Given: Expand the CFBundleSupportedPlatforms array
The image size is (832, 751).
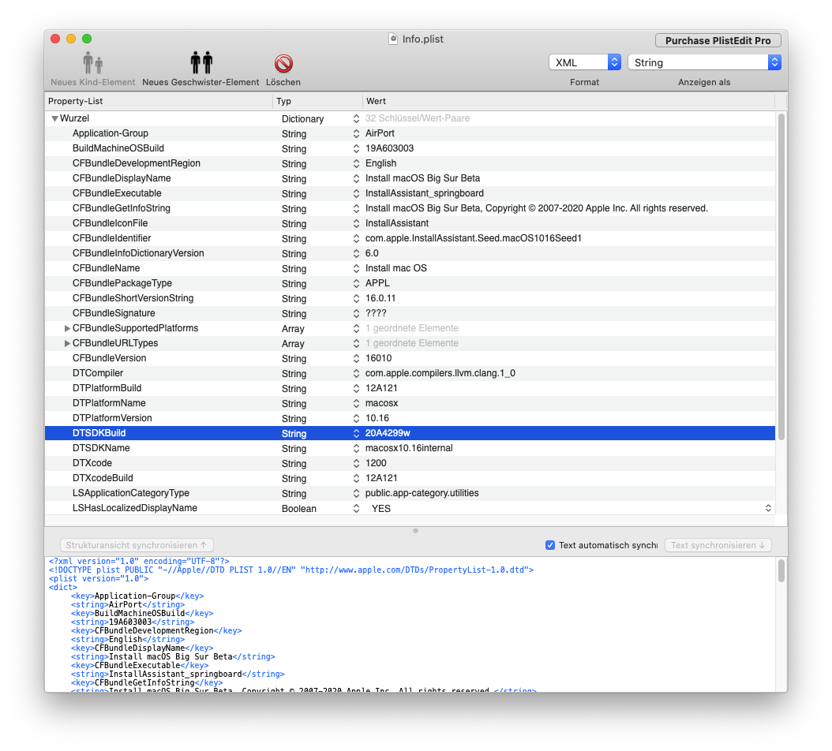Looking at the screenshot, I should [67, 328].
